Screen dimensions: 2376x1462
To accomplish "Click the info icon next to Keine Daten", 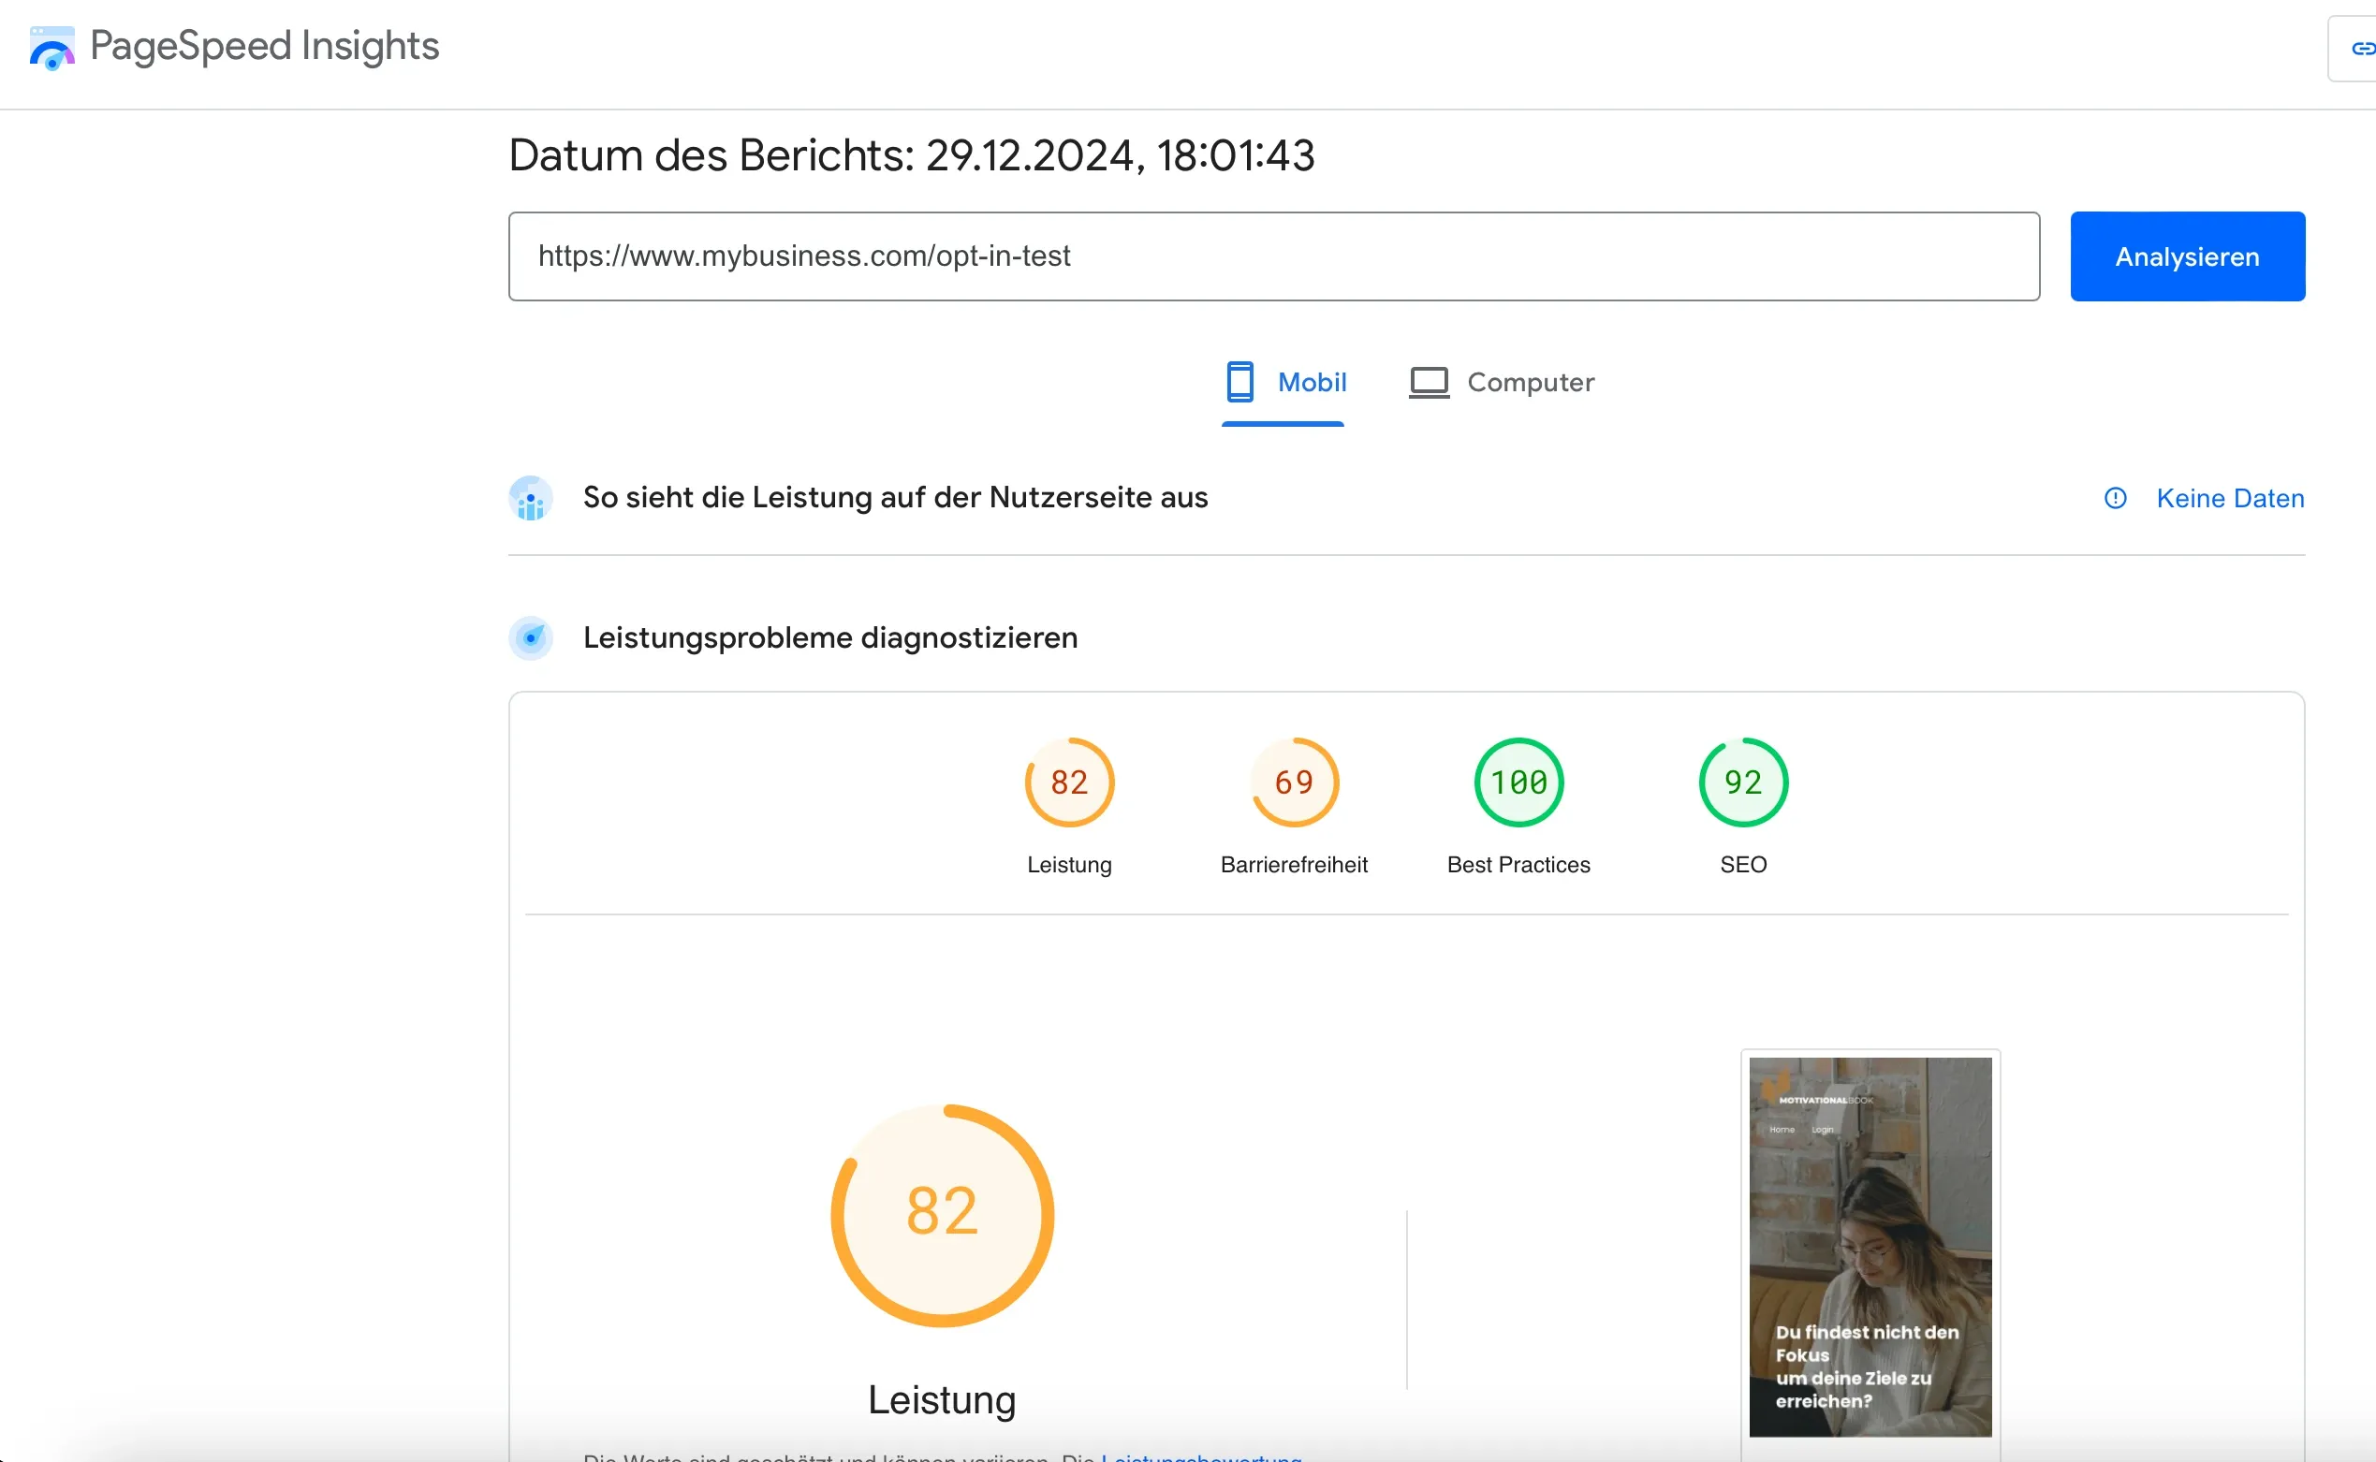I will point(2115,498).
